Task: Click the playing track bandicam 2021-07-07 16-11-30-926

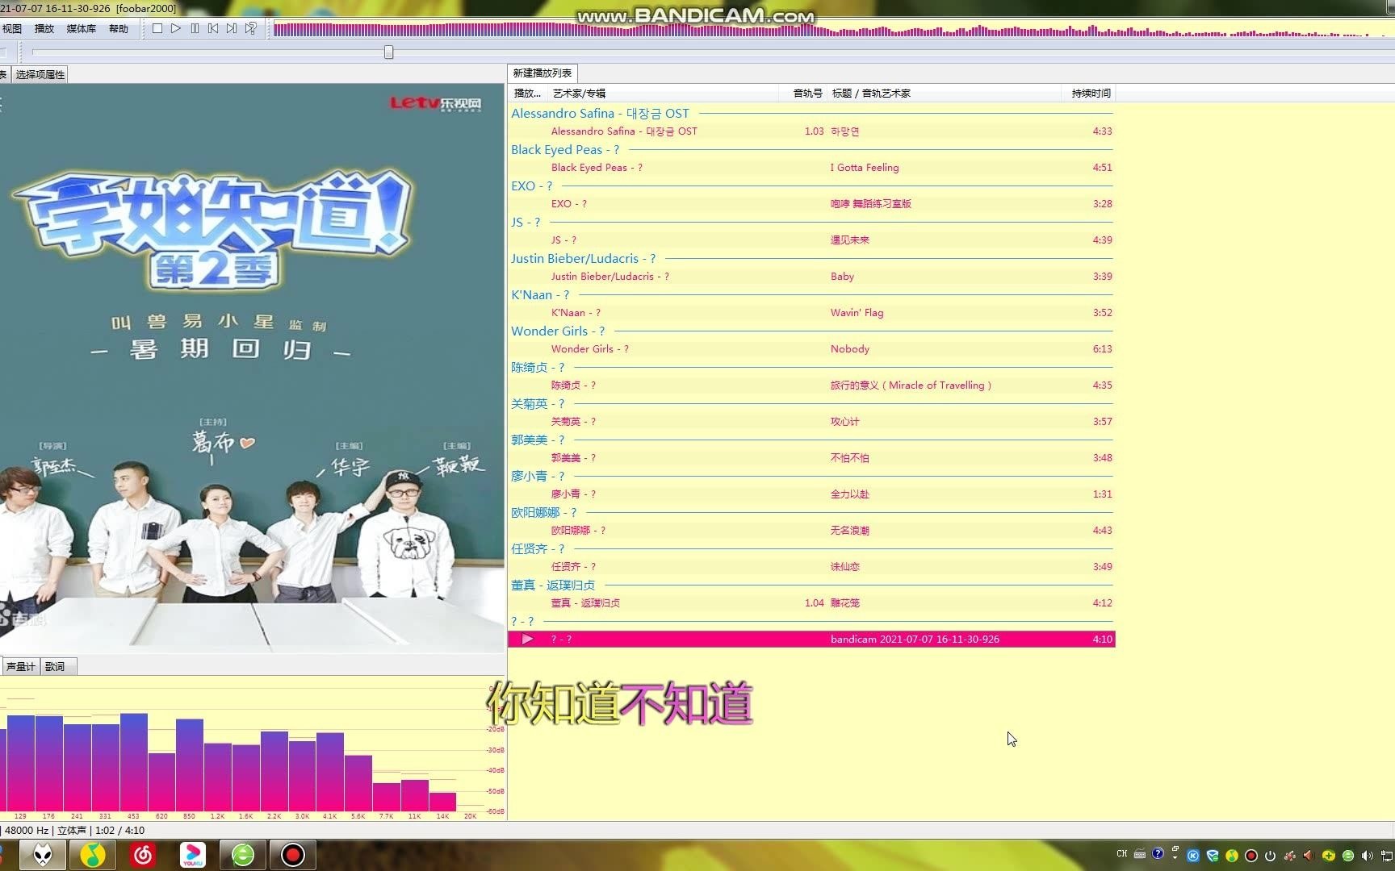Action: [811, 640]
